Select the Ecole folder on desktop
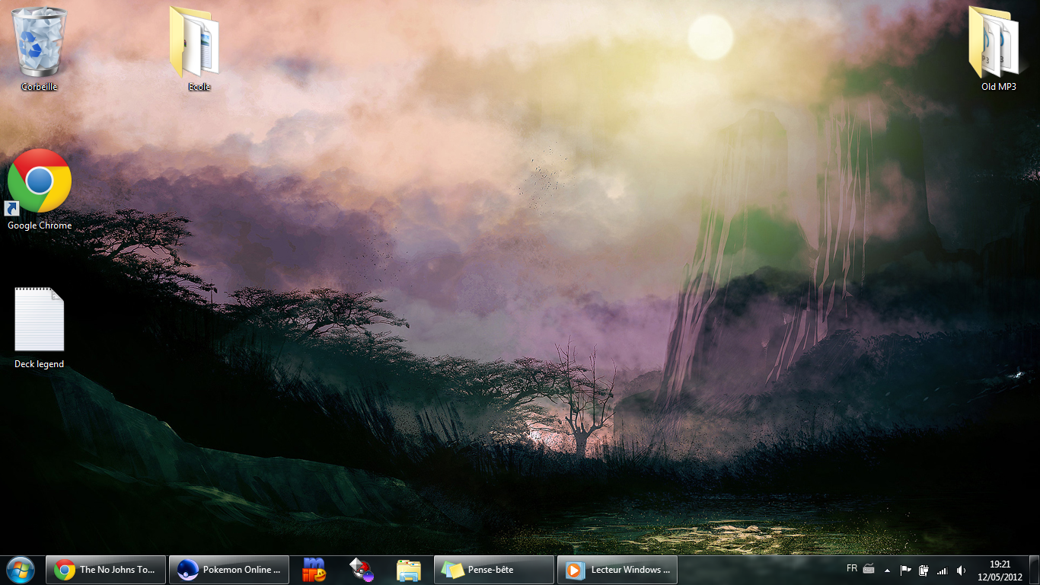Image resolution: width=1040 pixels, height=585 pixels. point(196,41)
